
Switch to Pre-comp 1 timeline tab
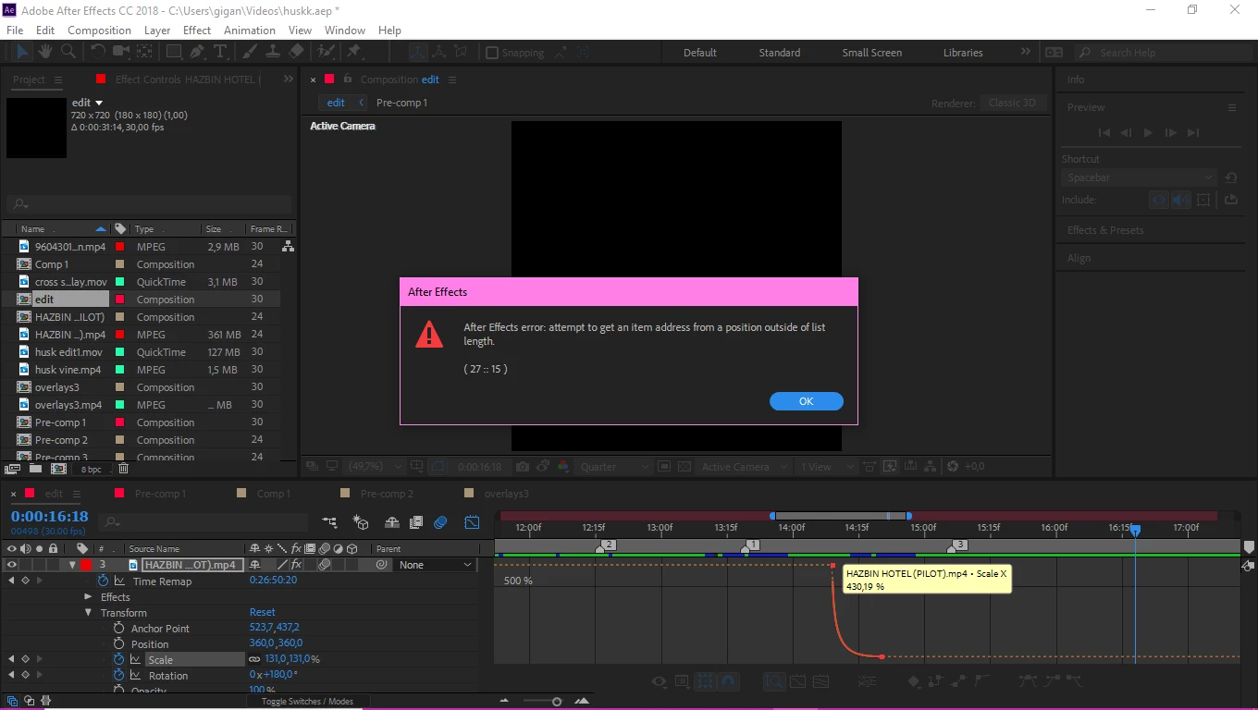[x=160, y=494]
